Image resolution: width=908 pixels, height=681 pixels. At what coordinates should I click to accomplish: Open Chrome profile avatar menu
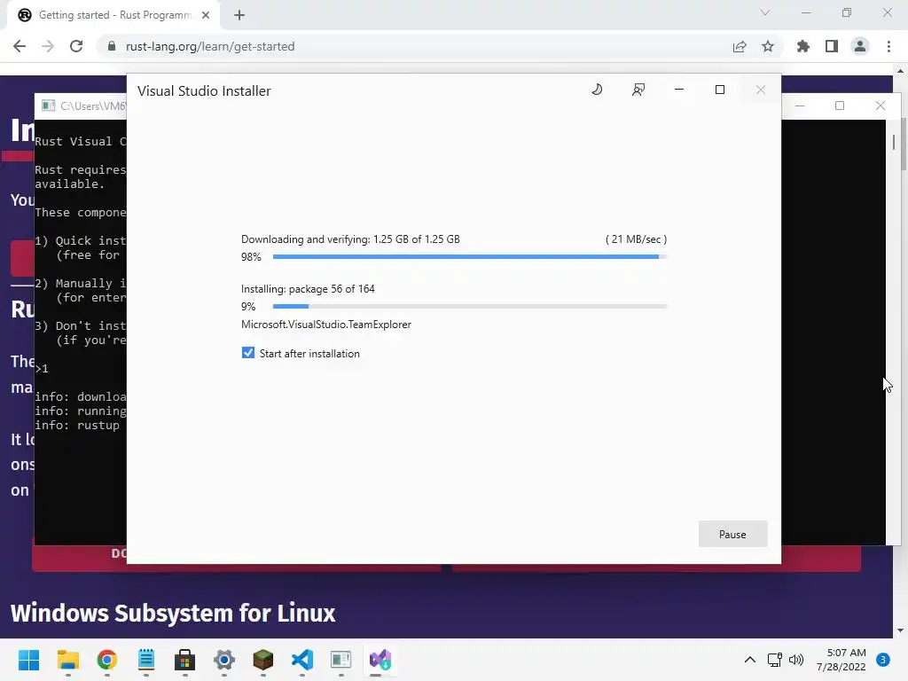860,46
